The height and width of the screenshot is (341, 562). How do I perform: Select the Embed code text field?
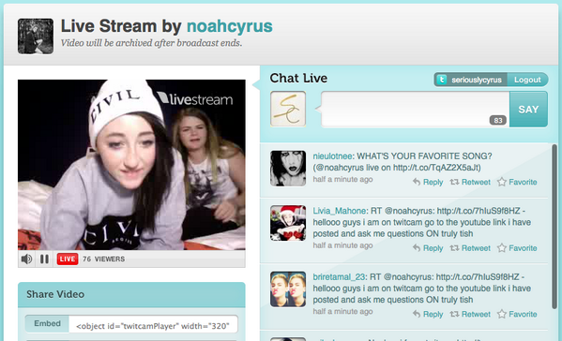tap(153, 325)
